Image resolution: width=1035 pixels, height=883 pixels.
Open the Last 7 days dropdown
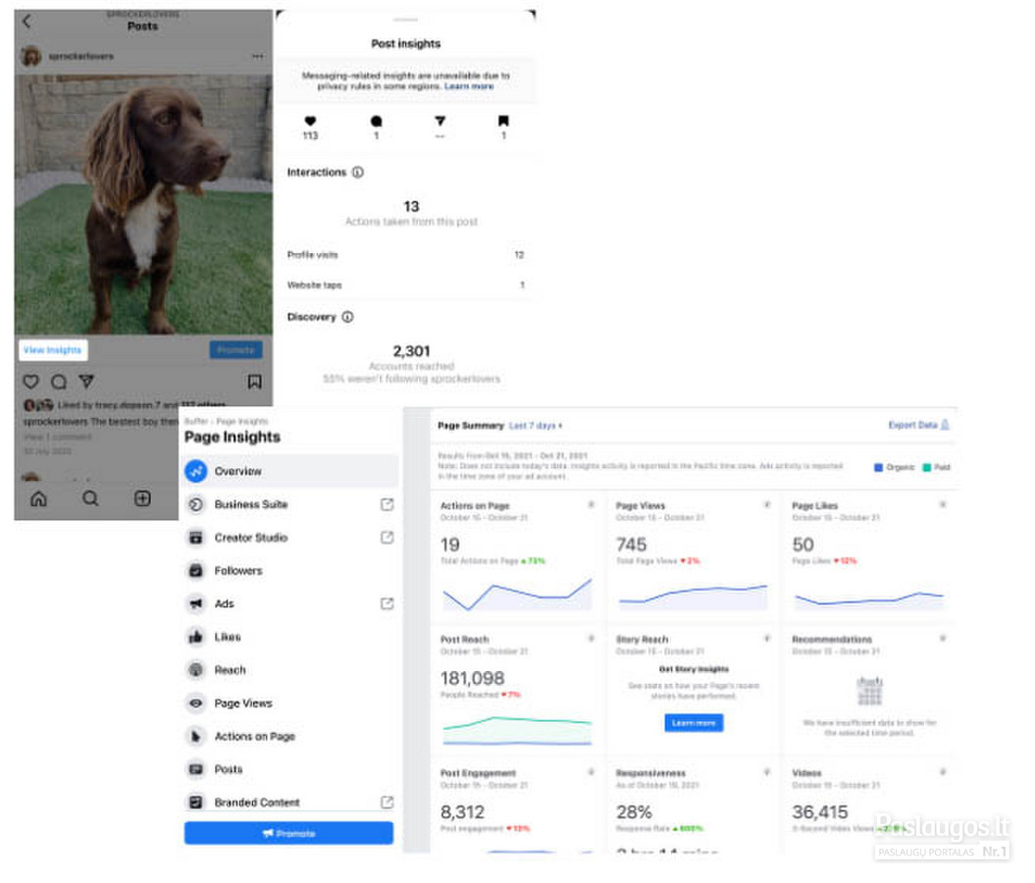(536, 426)
